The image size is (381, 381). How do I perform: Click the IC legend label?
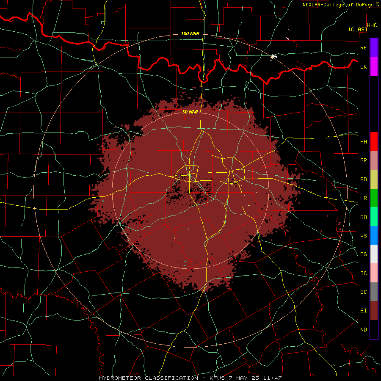363,273
